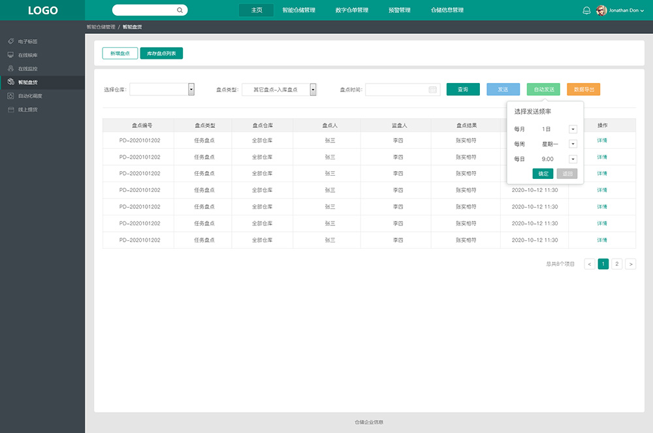Open the 电子标签 sidebar icon
The image size is (653, 433).
[11, 41]
